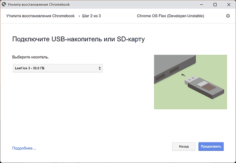Click 'Chrome OS Flex (Developer-Unstable)' label
Viewport: 236px width, 163px height.
coord(170,16)
